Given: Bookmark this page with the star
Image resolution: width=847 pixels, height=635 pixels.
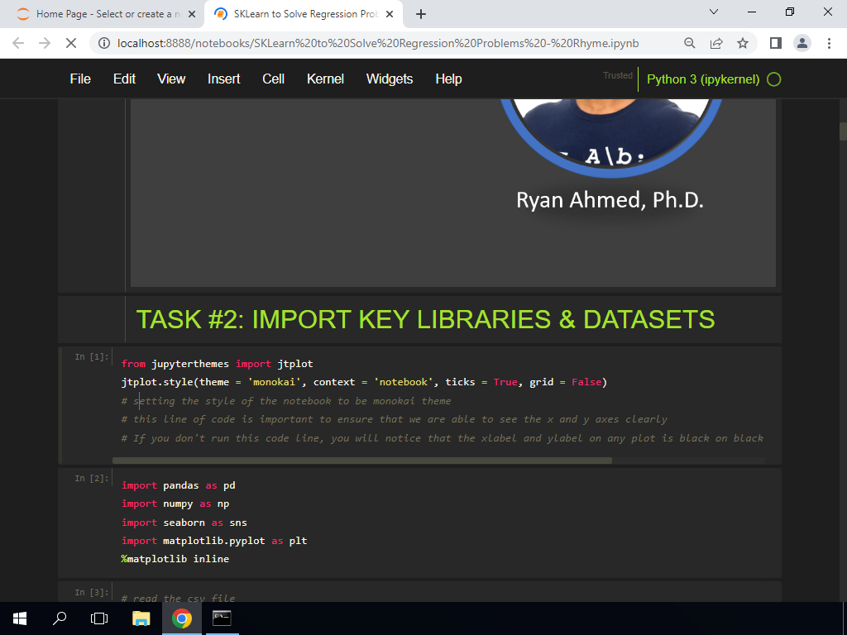Looking at the screenshot, I should tap(743, 43).
